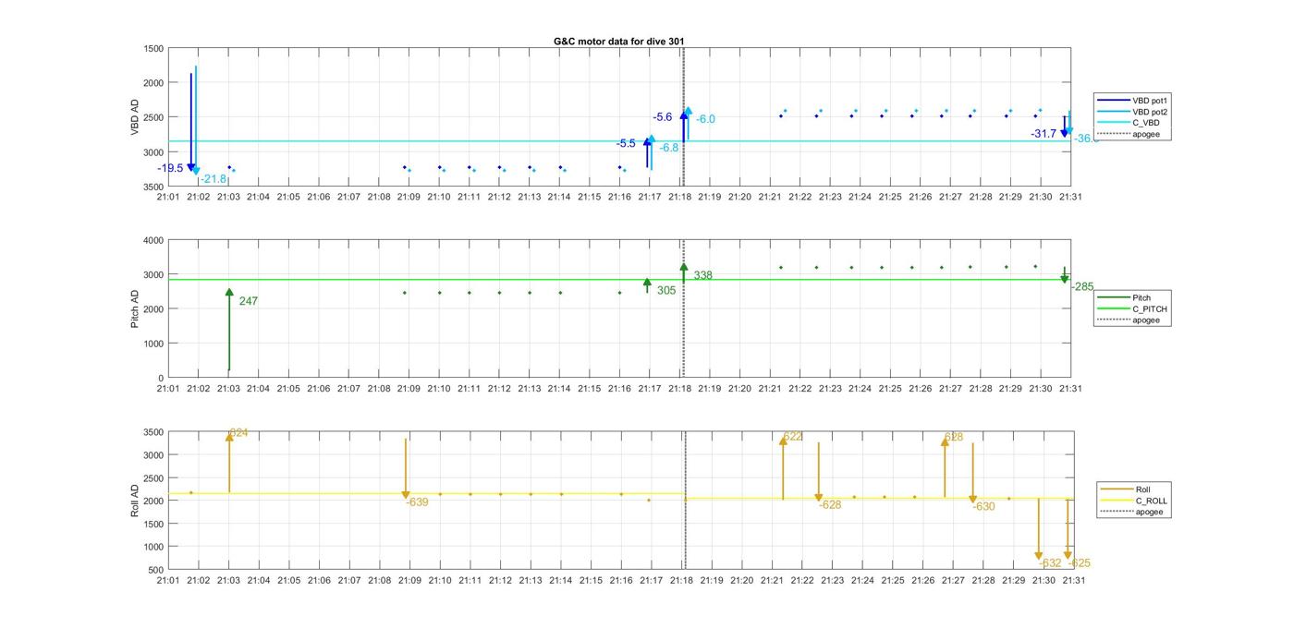Click the "-632" roll data label
Image resolution: width=1294 pixels, height=640 pixels.
pyautogui.click(x=1051, y=563)
